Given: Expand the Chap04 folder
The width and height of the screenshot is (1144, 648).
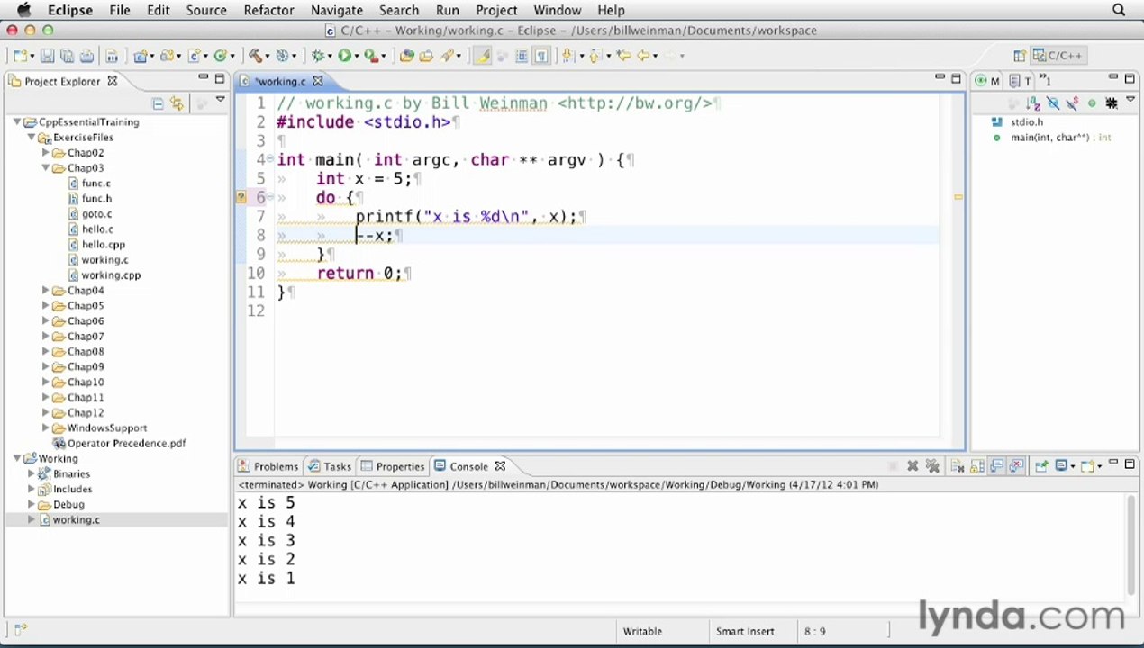Looking at the screenshot, I should point(46,291).
